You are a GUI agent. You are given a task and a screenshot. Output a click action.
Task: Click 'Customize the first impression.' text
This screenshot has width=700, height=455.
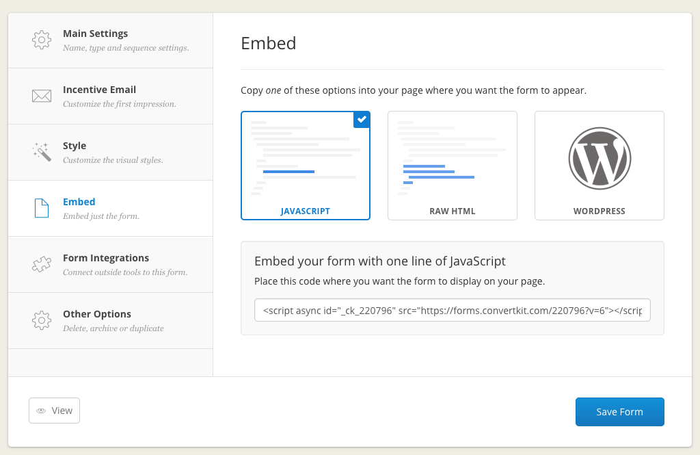120,104
